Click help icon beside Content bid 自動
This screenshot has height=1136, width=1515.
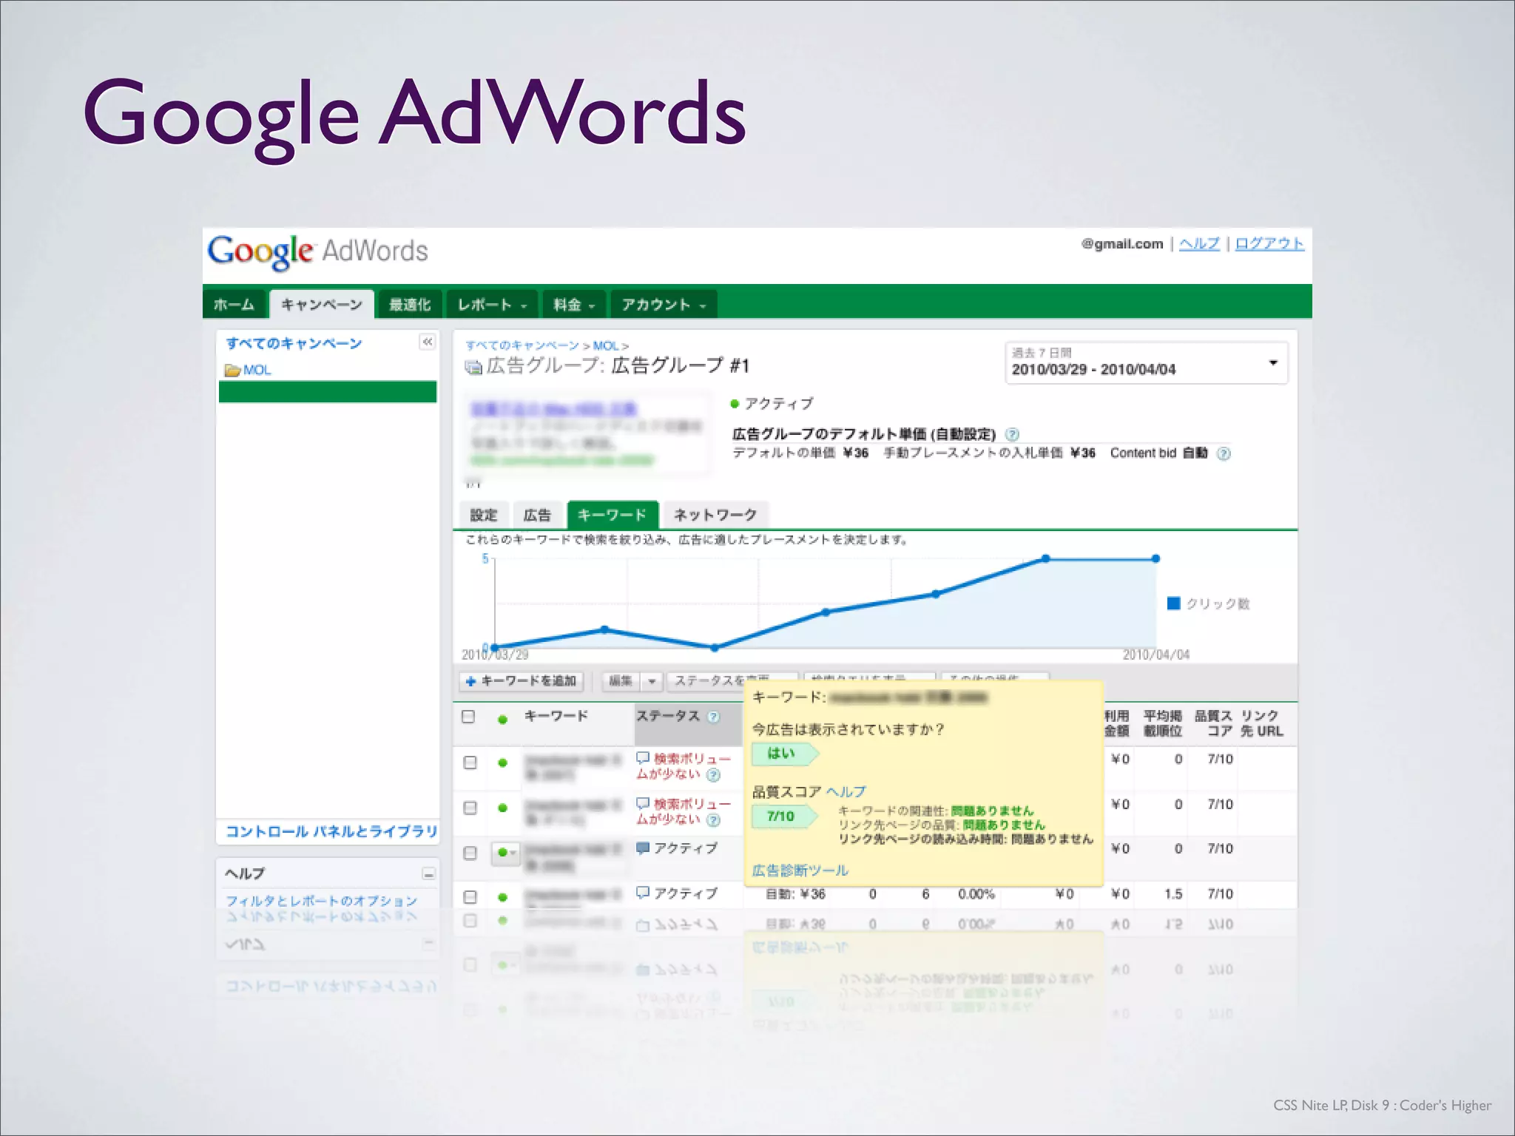coord(1224,453)
